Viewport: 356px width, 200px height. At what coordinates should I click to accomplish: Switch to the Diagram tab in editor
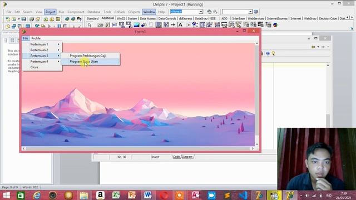[x=187, y=157]
